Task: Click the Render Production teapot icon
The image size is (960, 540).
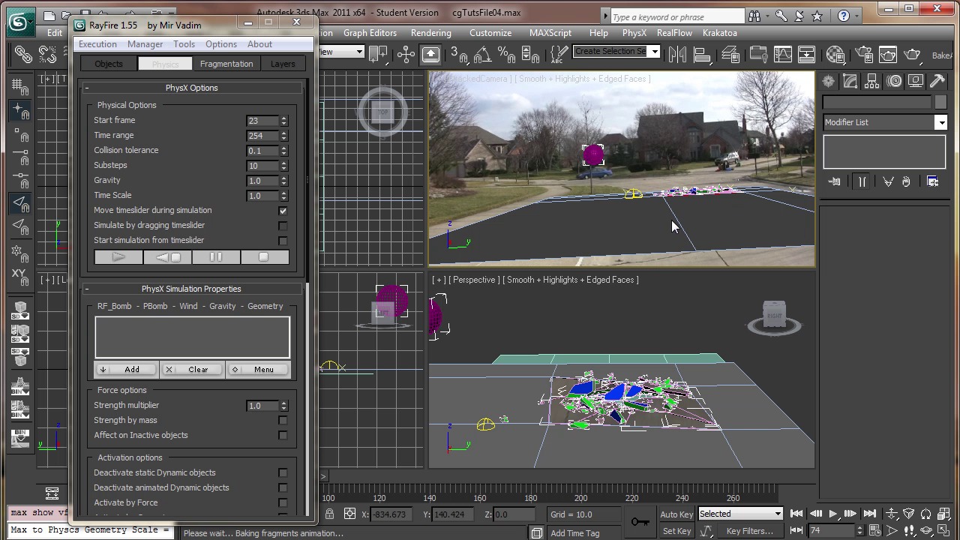Action: pyautogui.click(x=912, y=54)
